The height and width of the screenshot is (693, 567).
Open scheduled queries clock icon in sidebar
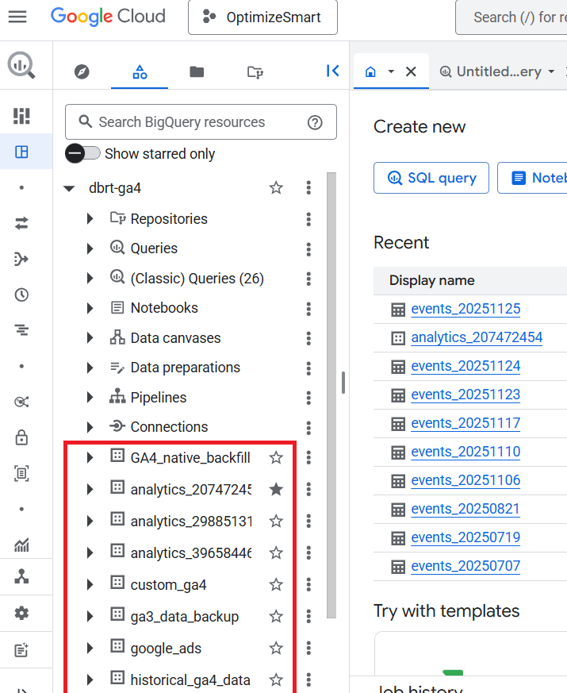pyautogui.click(x=21, y=295)
